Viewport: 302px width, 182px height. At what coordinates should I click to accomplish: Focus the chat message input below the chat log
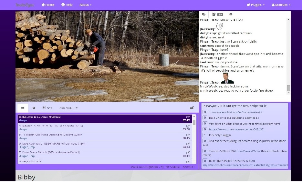(245, 98)
